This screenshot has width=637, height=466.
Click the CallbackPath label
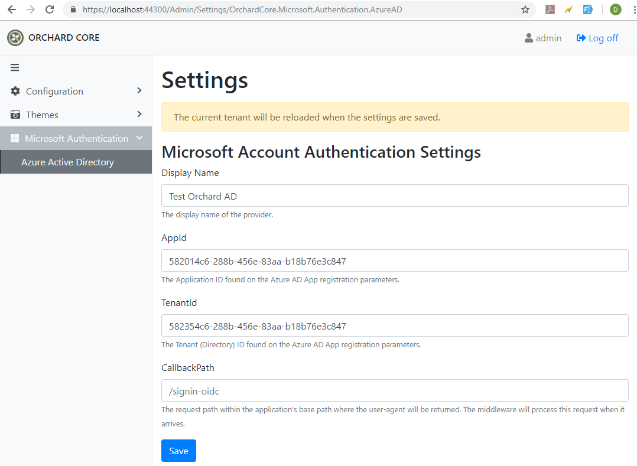tap(188, 368)
